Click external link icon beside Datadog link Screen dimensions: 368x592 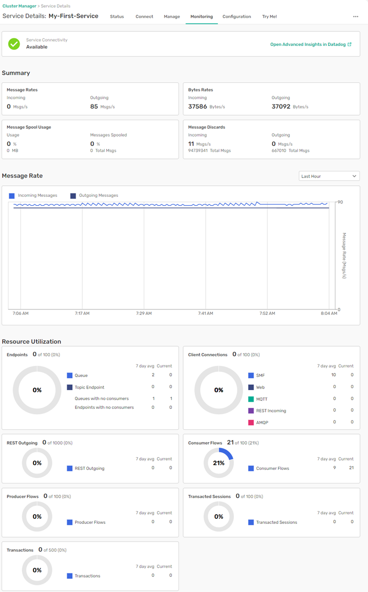(350, 44)
